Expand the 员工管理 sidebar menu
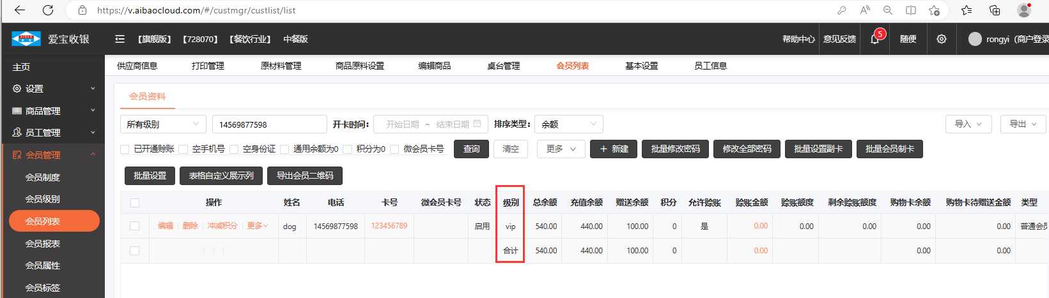Viewport: 1049px width, 298px height. (52, 133)
